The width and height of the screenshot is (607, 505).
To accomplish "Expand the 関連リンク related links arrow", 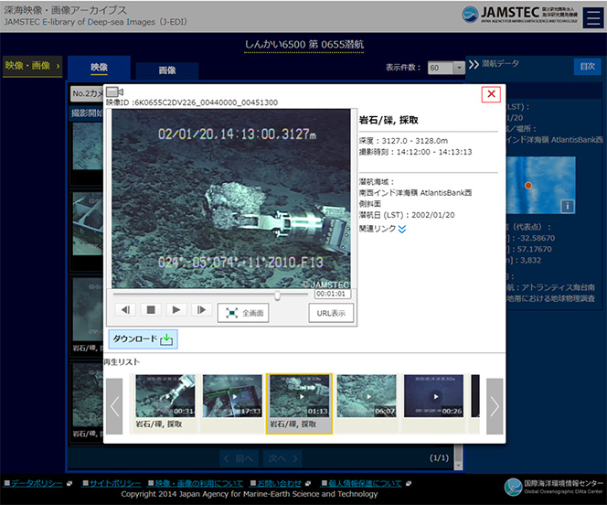I will pyautogui.click(x=402, y=230).
